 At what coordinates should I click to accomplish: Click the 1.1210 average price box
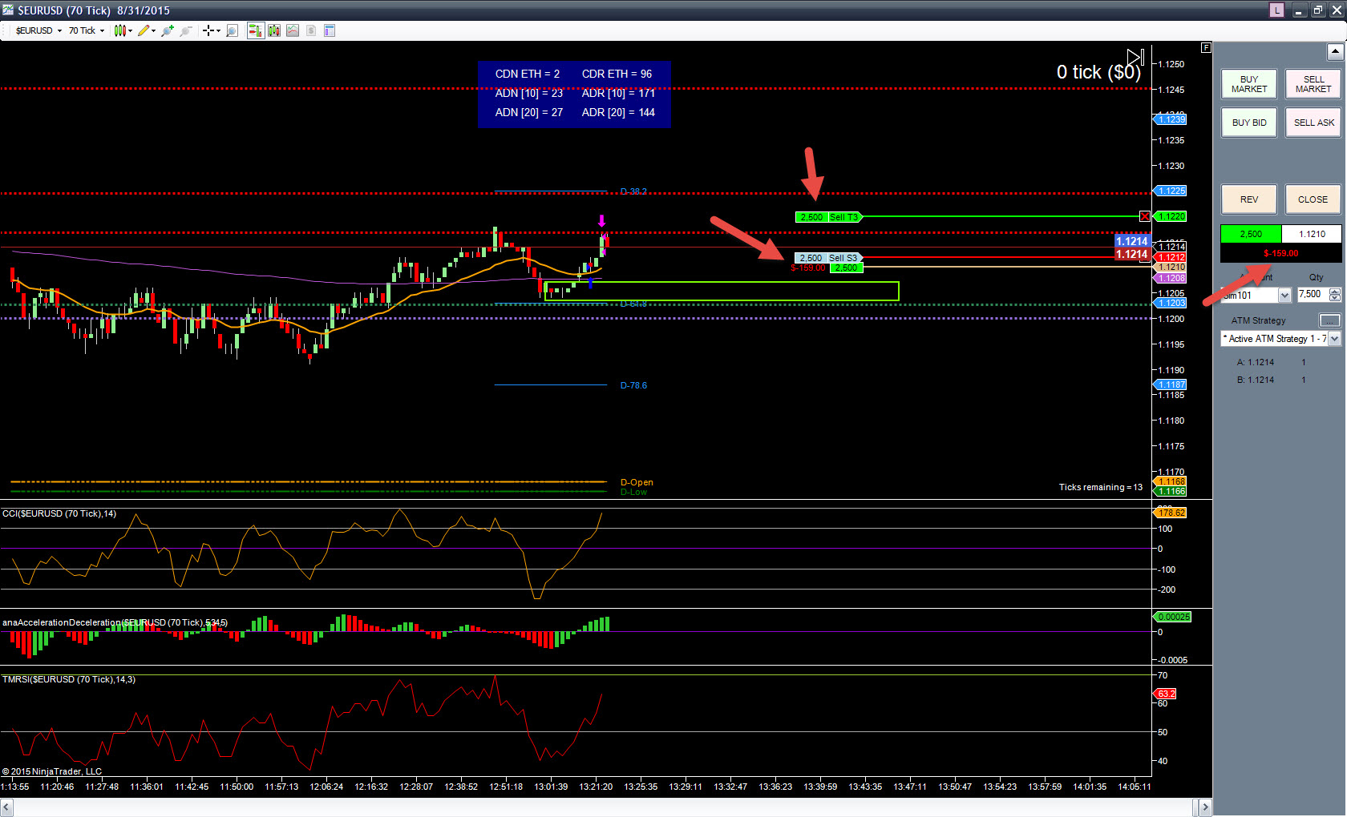click(1312, 234)
